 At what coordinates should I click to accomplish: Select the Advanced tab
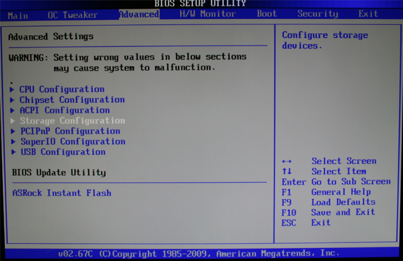pyautogui.click(x=139, y=14)
